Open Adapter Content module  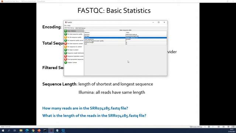pos(74,62)
